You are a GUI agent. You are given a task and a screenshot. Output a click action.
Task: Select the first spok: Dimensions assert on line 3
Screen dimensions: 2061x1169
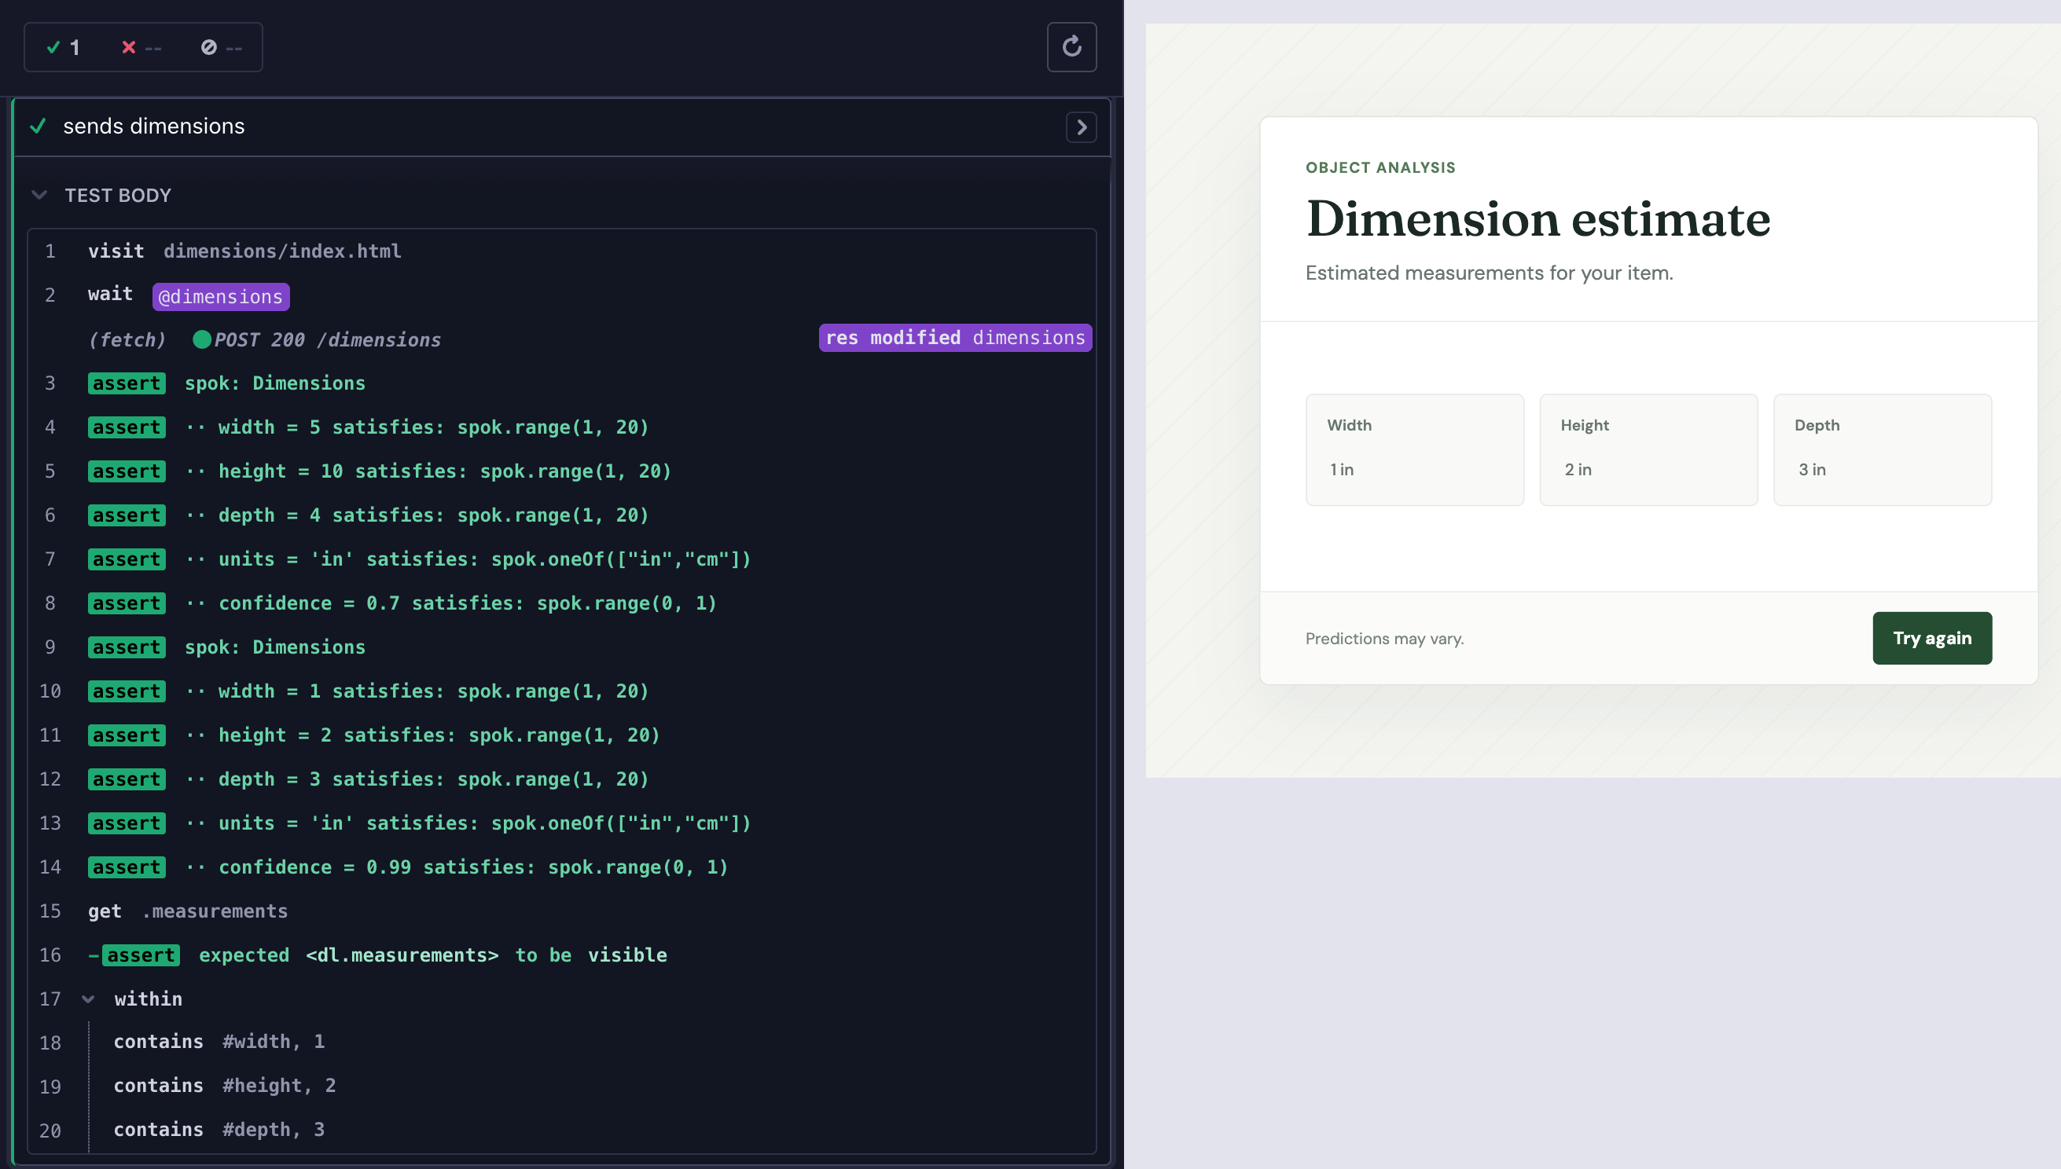point(561,383)
